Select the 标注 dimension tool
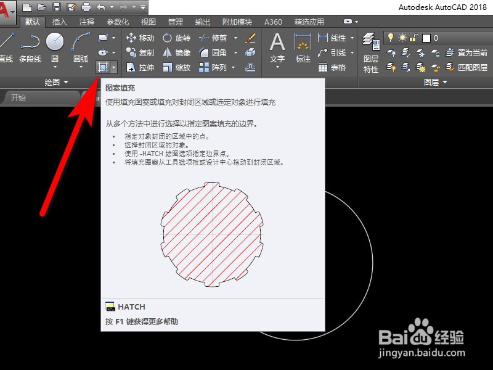Image resolution: width=493 pixels, height=370 pixels. 303,48
